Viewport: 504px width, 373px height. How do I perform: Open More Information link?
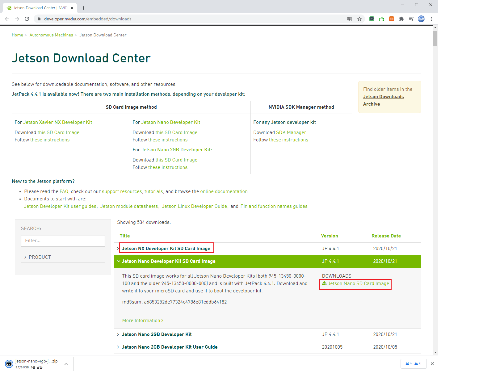tap(143, 321)
